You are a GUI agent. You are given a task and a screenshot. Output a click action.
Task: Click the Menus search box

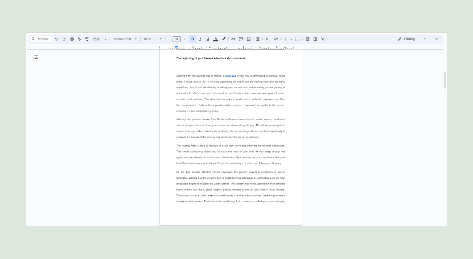point(40,39)
